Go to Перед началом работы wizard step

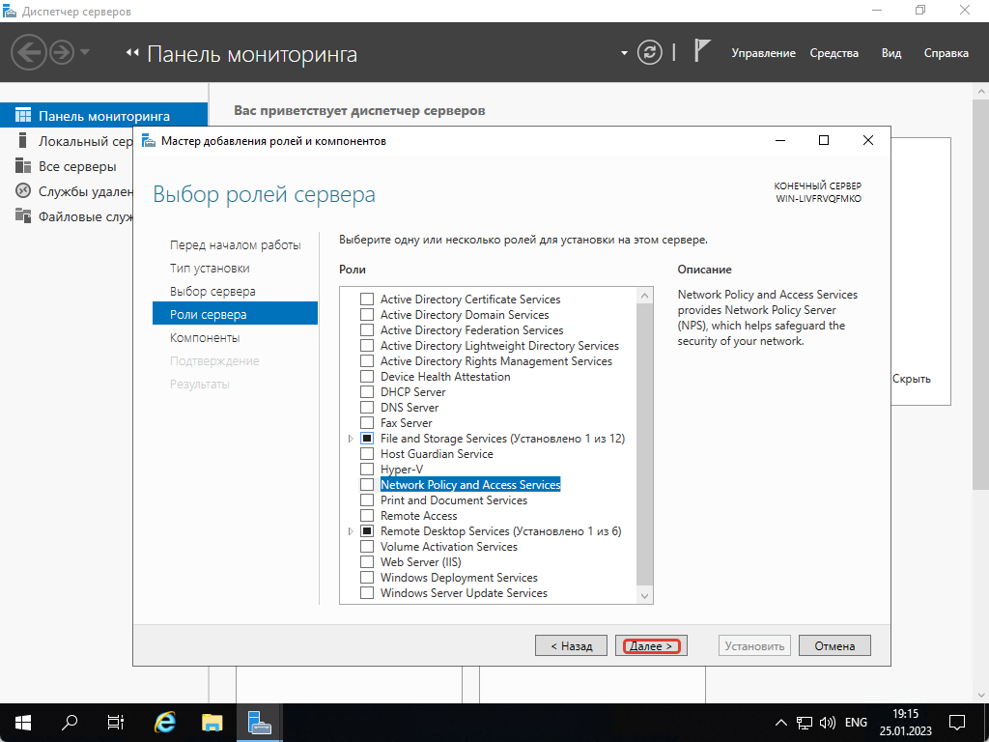pyautogui.click(x=236, y=244)
